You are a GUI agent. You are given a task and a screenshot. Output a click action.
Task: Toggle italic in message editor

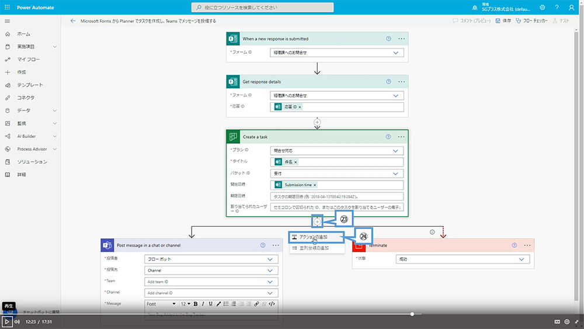203,304
